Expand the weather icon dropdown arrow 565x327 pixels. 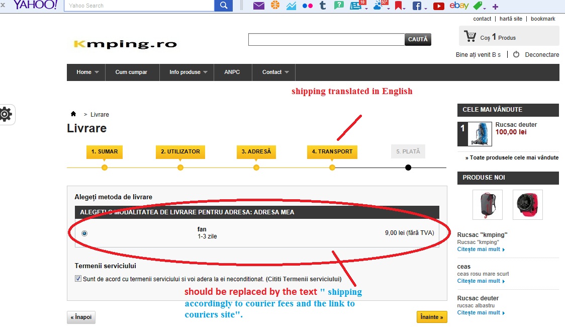pos(389,8)
